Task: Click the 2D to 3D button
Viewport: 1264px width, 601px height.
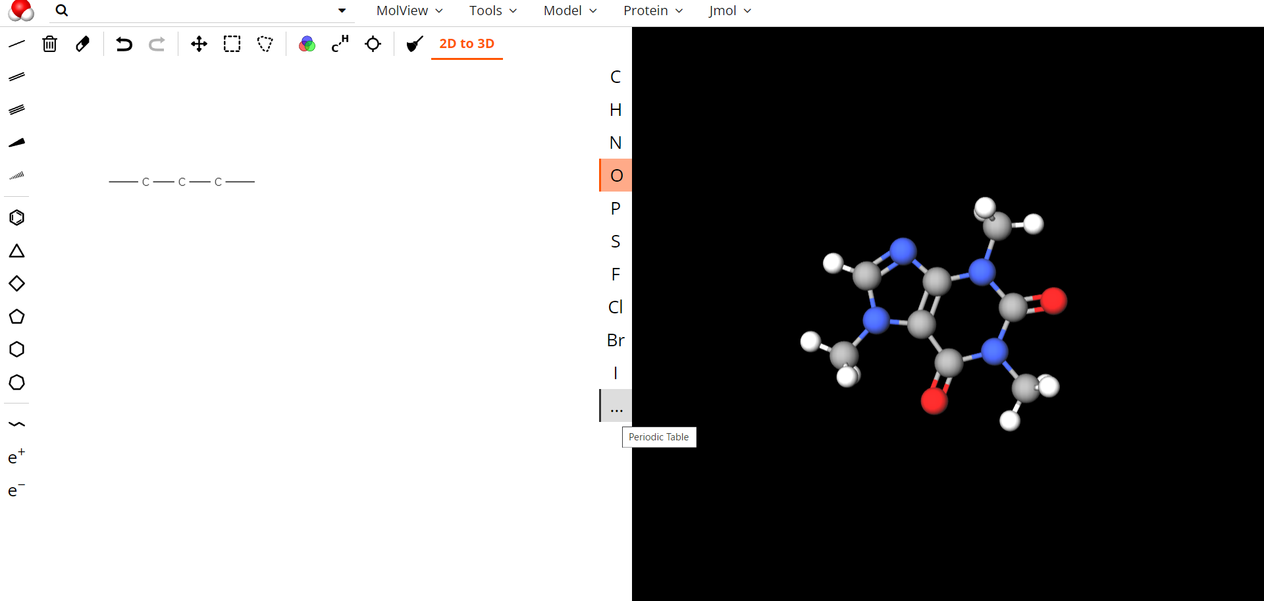Action: (467, 43)
